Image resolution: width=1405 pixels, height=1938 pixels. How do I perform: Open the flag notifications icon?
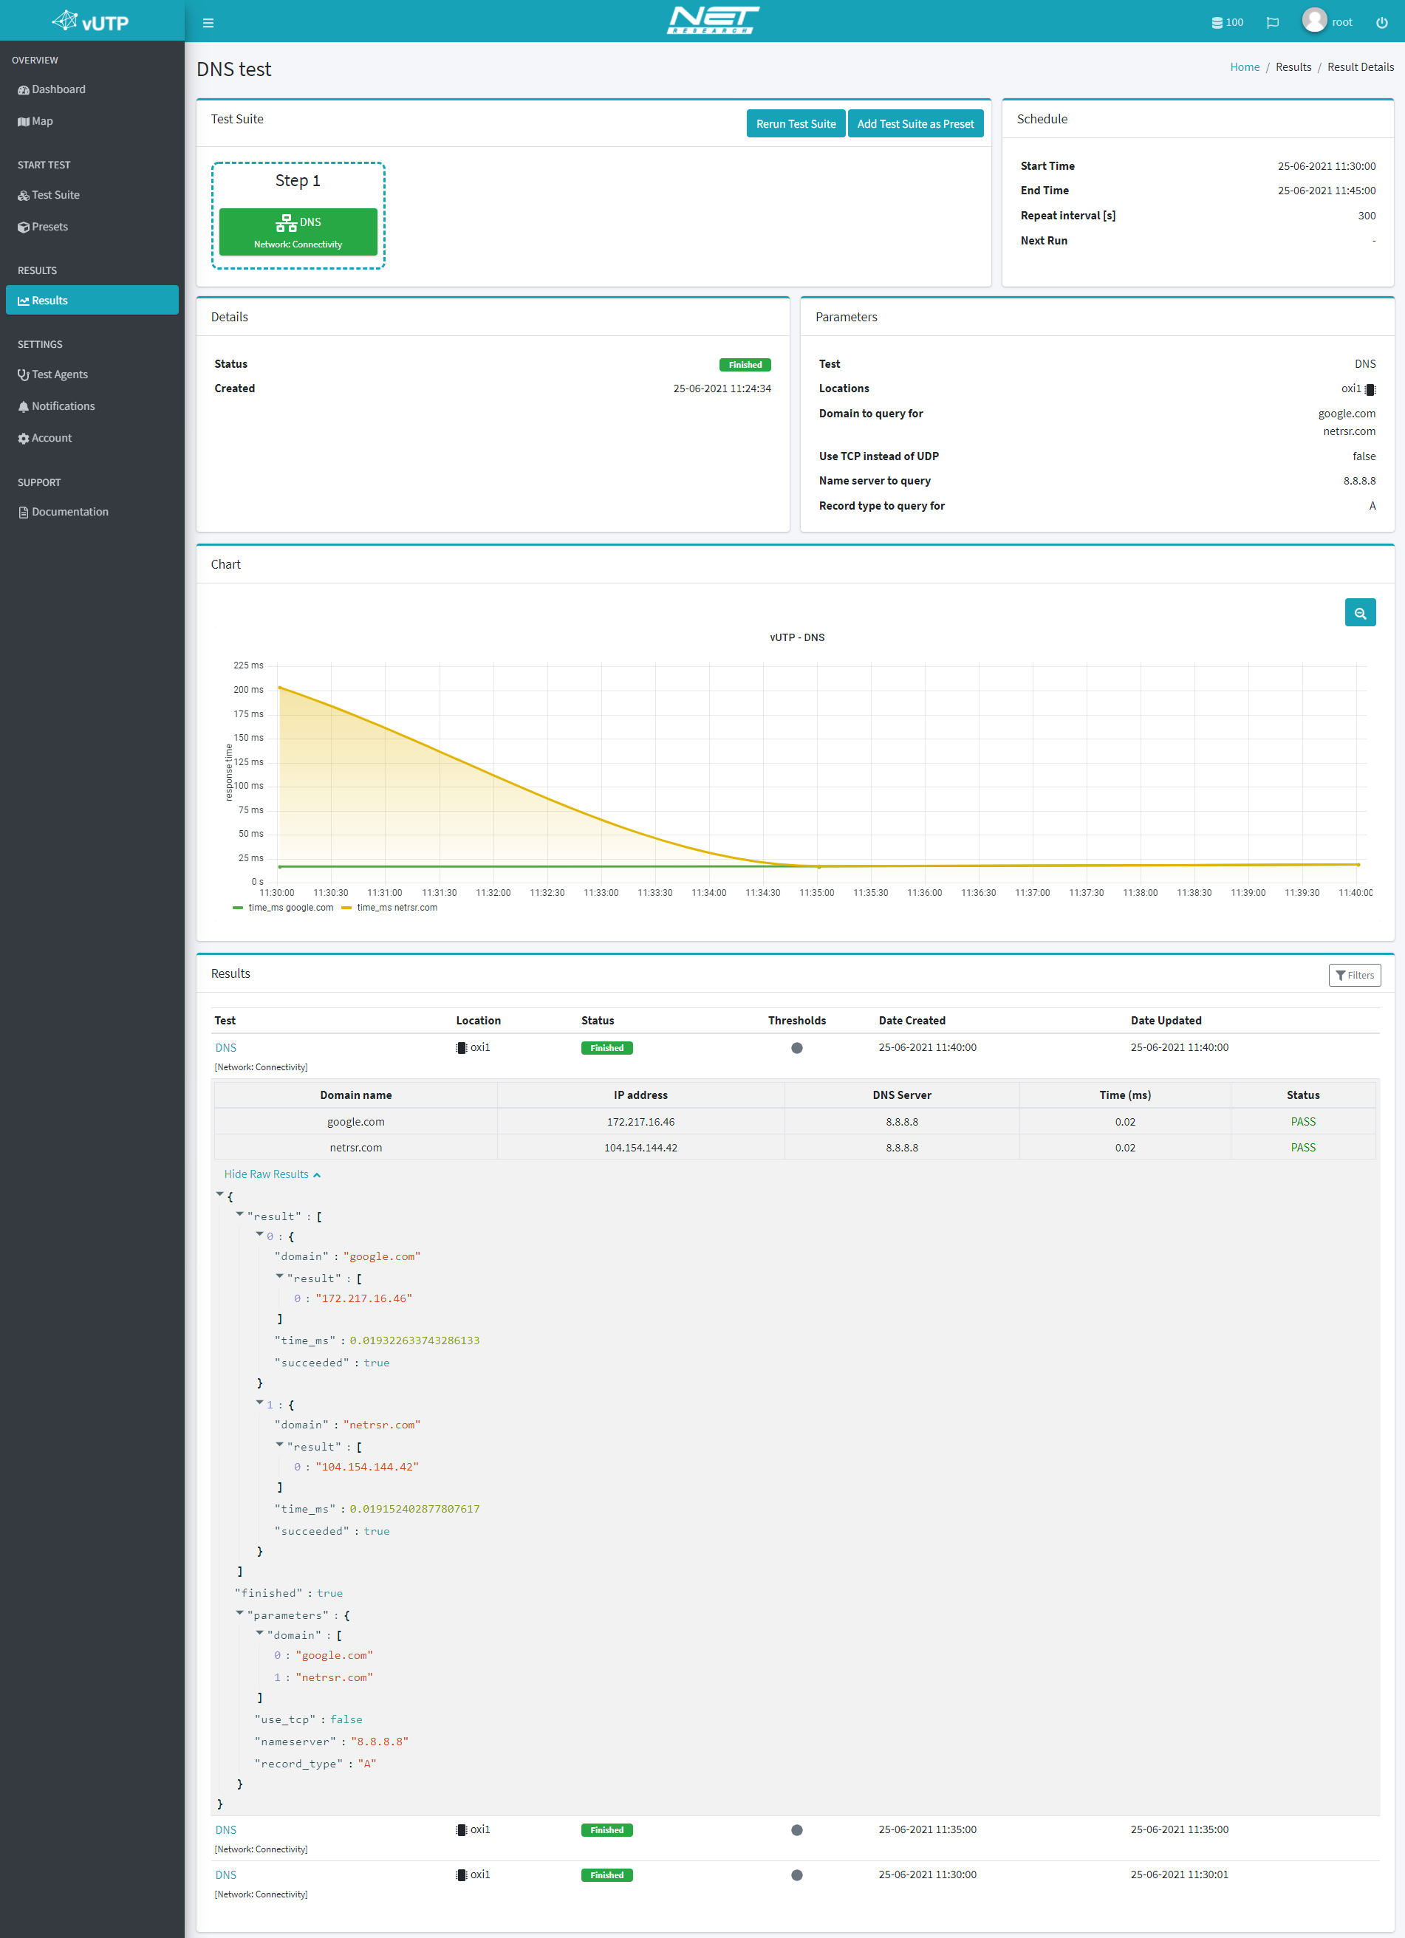(1273, 23)
